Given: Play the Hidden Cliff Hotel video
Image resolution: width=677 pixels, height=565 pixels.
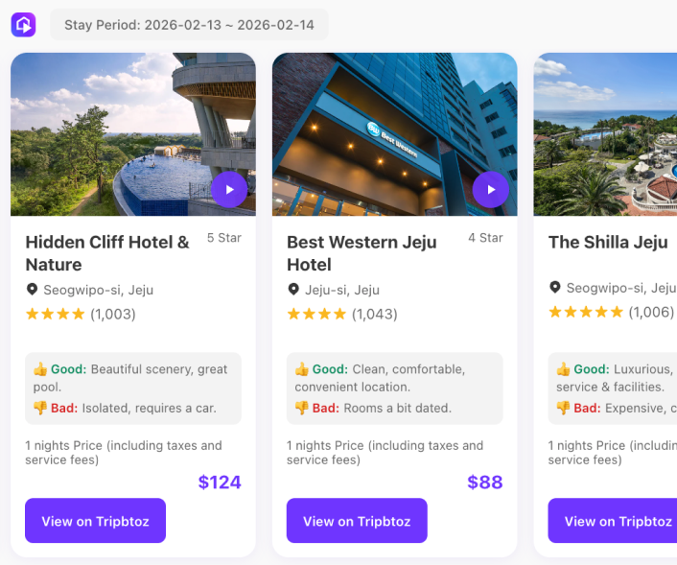Looking at the screenshot, I should 229,190.
